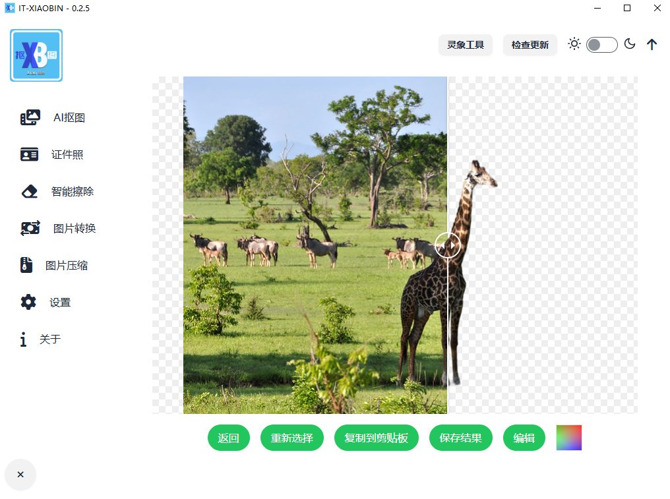Toggle the light/dark theme switch
The height and width of the screenshot is (499, 670).
pos(601,45)
